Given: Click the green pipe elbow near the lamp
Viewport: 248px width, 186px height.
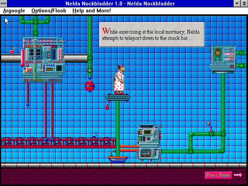Looking at the screenshot, I should click(191, 135).
